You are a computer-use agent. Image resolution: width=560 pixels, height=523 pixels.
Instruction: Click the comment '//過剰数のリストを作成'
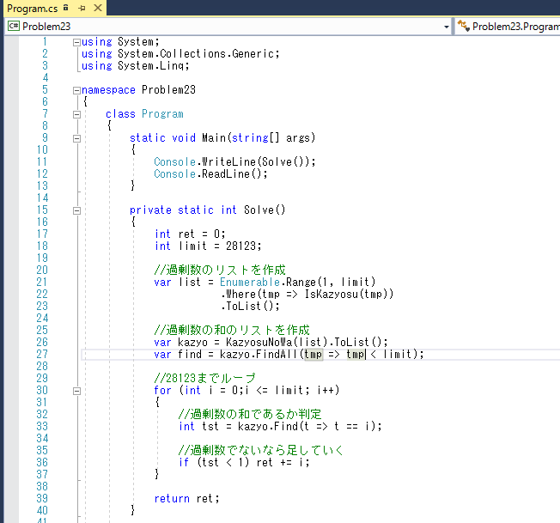pyautogui.click(x=220, y=270)
